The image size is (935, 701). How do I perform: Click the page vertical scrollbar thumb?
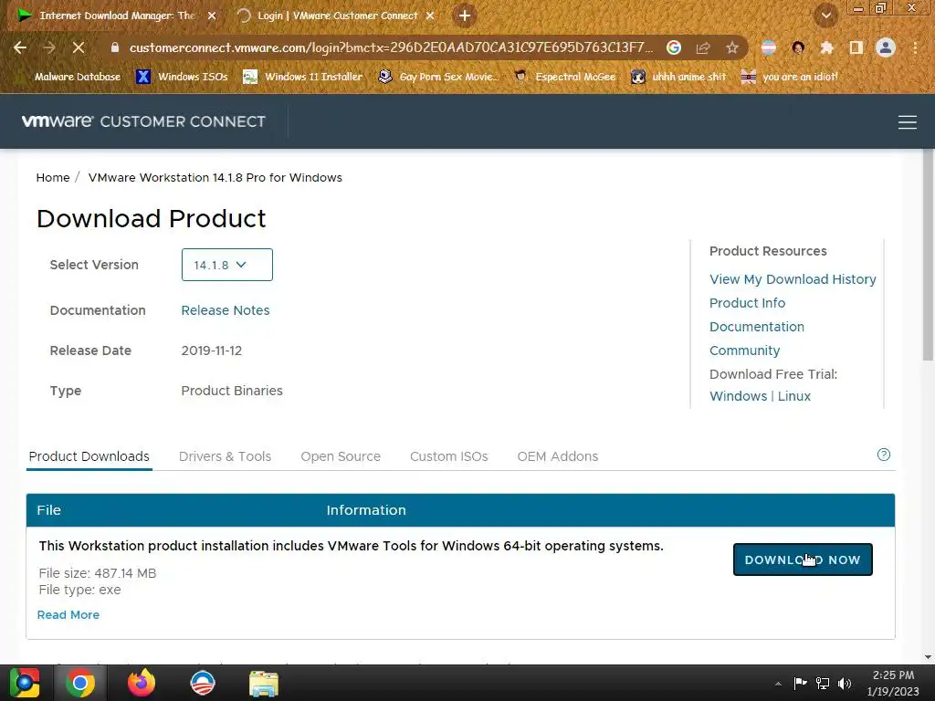pyautogui.click(x=928, y=256)
